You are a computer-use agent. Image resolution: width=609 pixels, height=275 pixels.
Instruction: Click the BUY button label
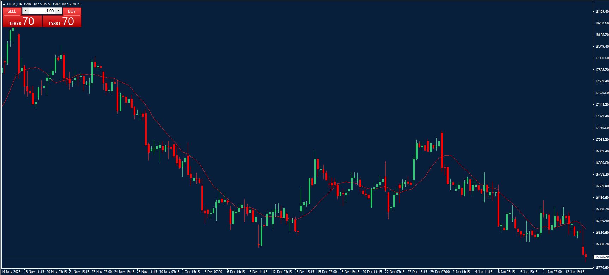(72, 11)
